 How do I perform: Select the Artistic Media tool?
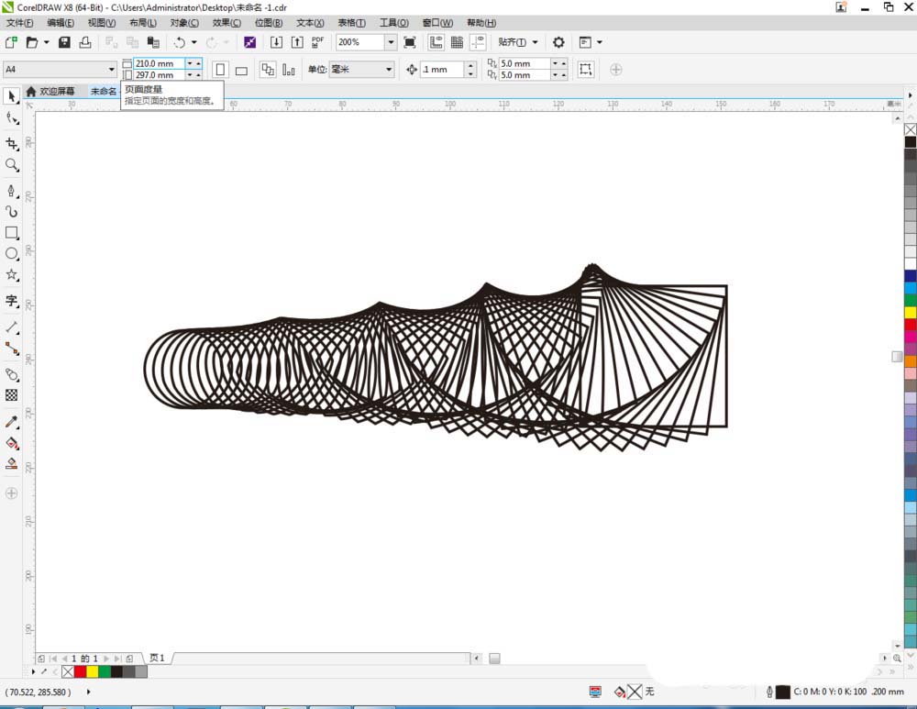pyautogui.click(x=12, y=211)
